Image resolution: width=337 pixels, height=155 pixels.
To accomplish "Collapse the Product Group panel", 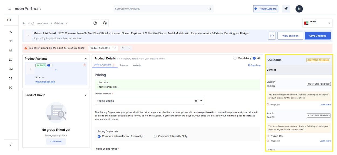I will point(85,95).
